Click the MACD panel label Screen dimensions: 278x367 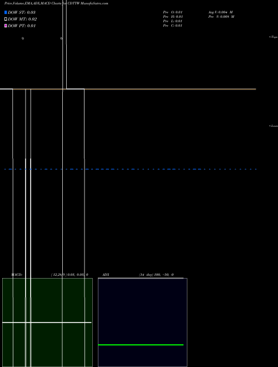coord(17,275)
